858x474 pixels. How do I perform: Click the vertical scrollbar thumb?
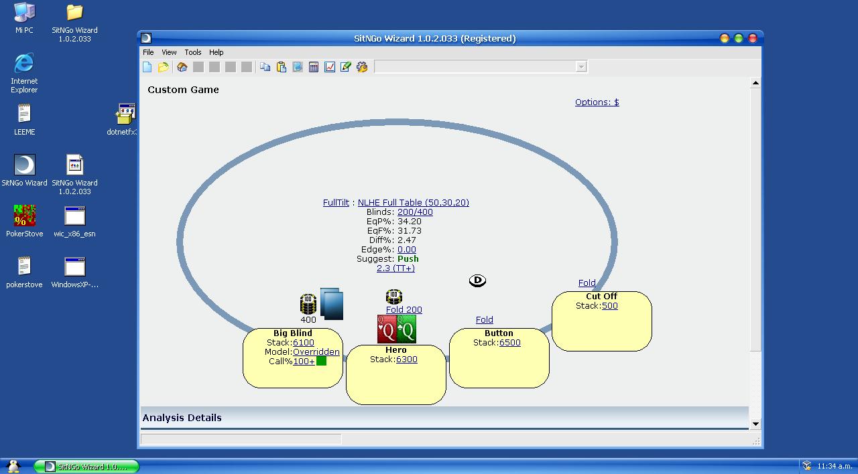(755, 220)
